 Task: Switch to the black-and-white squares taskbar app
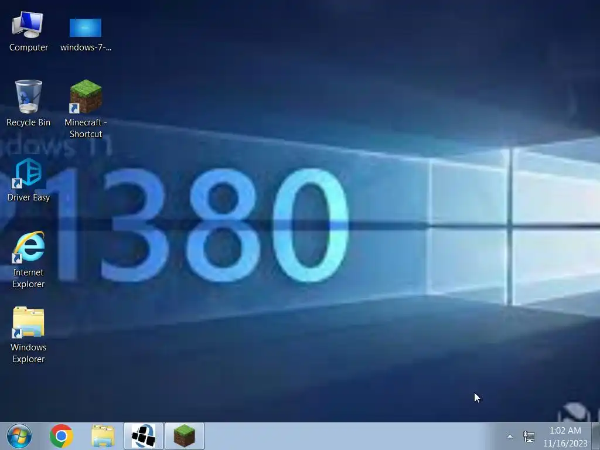click(x=144, y=436)
